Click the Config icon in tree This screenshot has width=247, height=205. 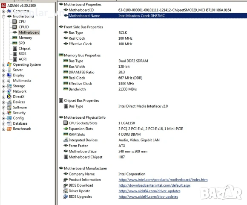9,118
